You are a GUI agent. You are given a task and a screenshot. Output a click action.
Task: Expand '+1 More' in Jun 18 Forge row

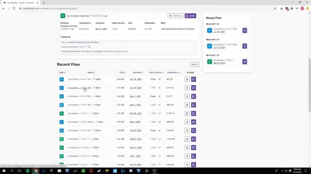[97, 79]
